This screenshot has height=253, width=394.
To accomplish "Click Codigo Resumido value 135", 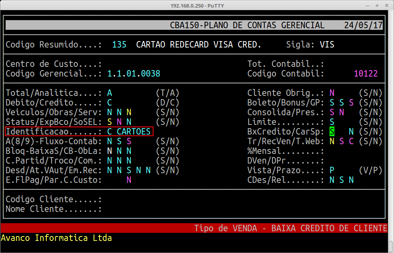I will click(x=119, y=44).
